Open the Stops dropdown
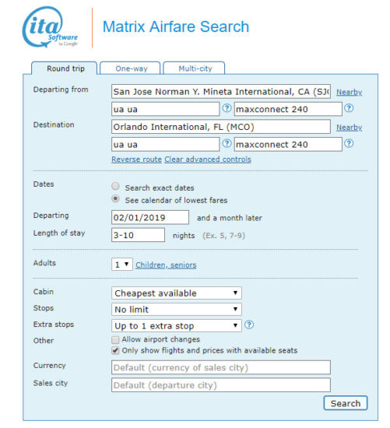Image resolution: width=390 pixels, height=428 pixels. 177,310
